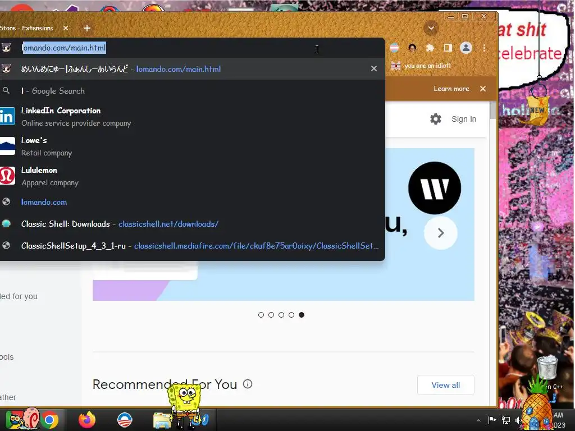Open the ClassicShellSetup_4_3_1-ru mediafire suggestion
575x431 pixels.
point(193,246)
